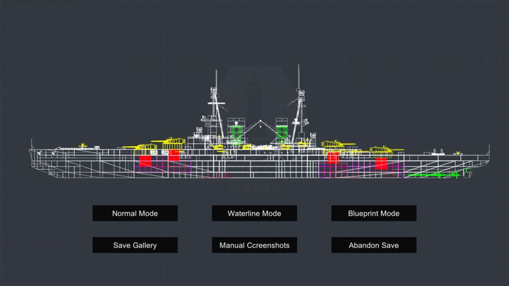Click the second yellow turret from the bow
Image resolution: width=509 pixels, height=286 pixels.
pos(172,142)
